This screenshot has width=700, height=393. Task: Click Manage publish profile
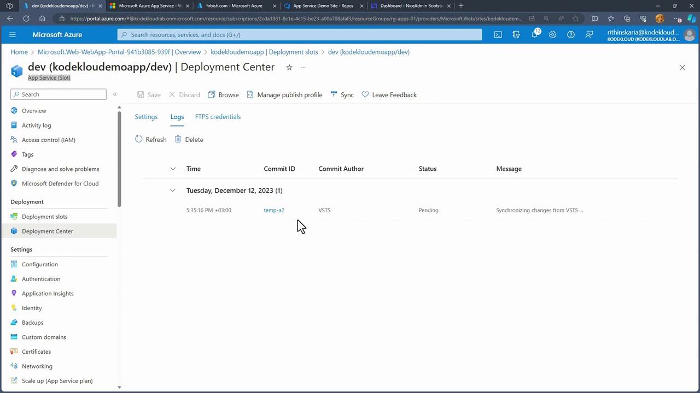tap(284, 95)
